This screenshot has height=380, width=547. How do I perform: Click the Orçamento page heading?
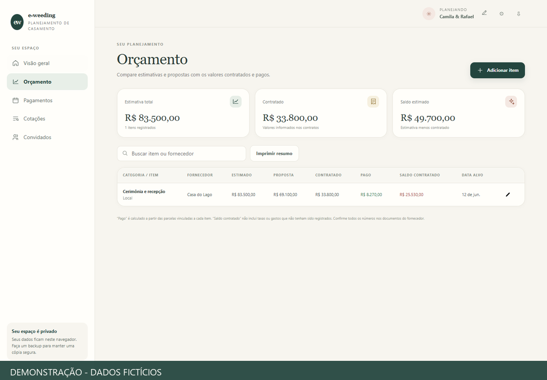pyautogui.click(x=152, y=60)
